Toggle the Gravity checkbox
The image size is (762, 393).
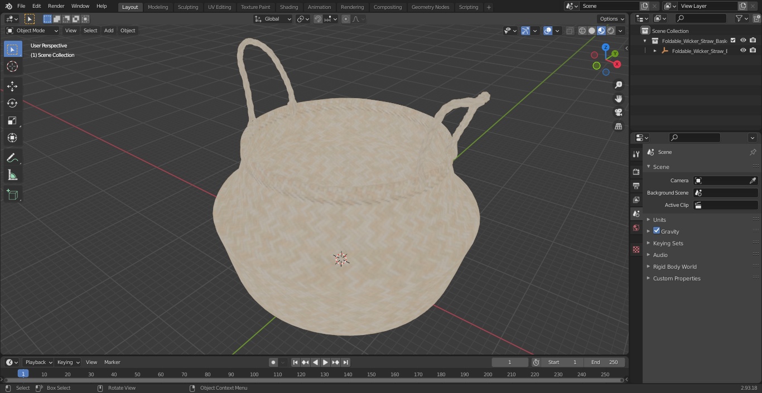click(x=657, y=231)
